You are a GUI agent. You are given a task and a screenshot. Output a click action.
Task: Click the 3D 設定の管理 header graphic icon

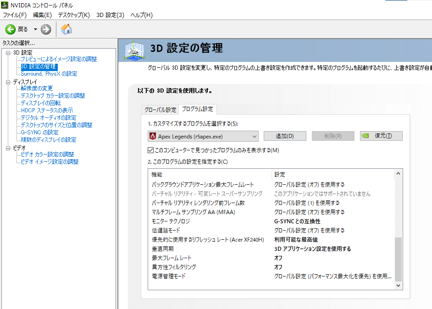pos(135,50)
